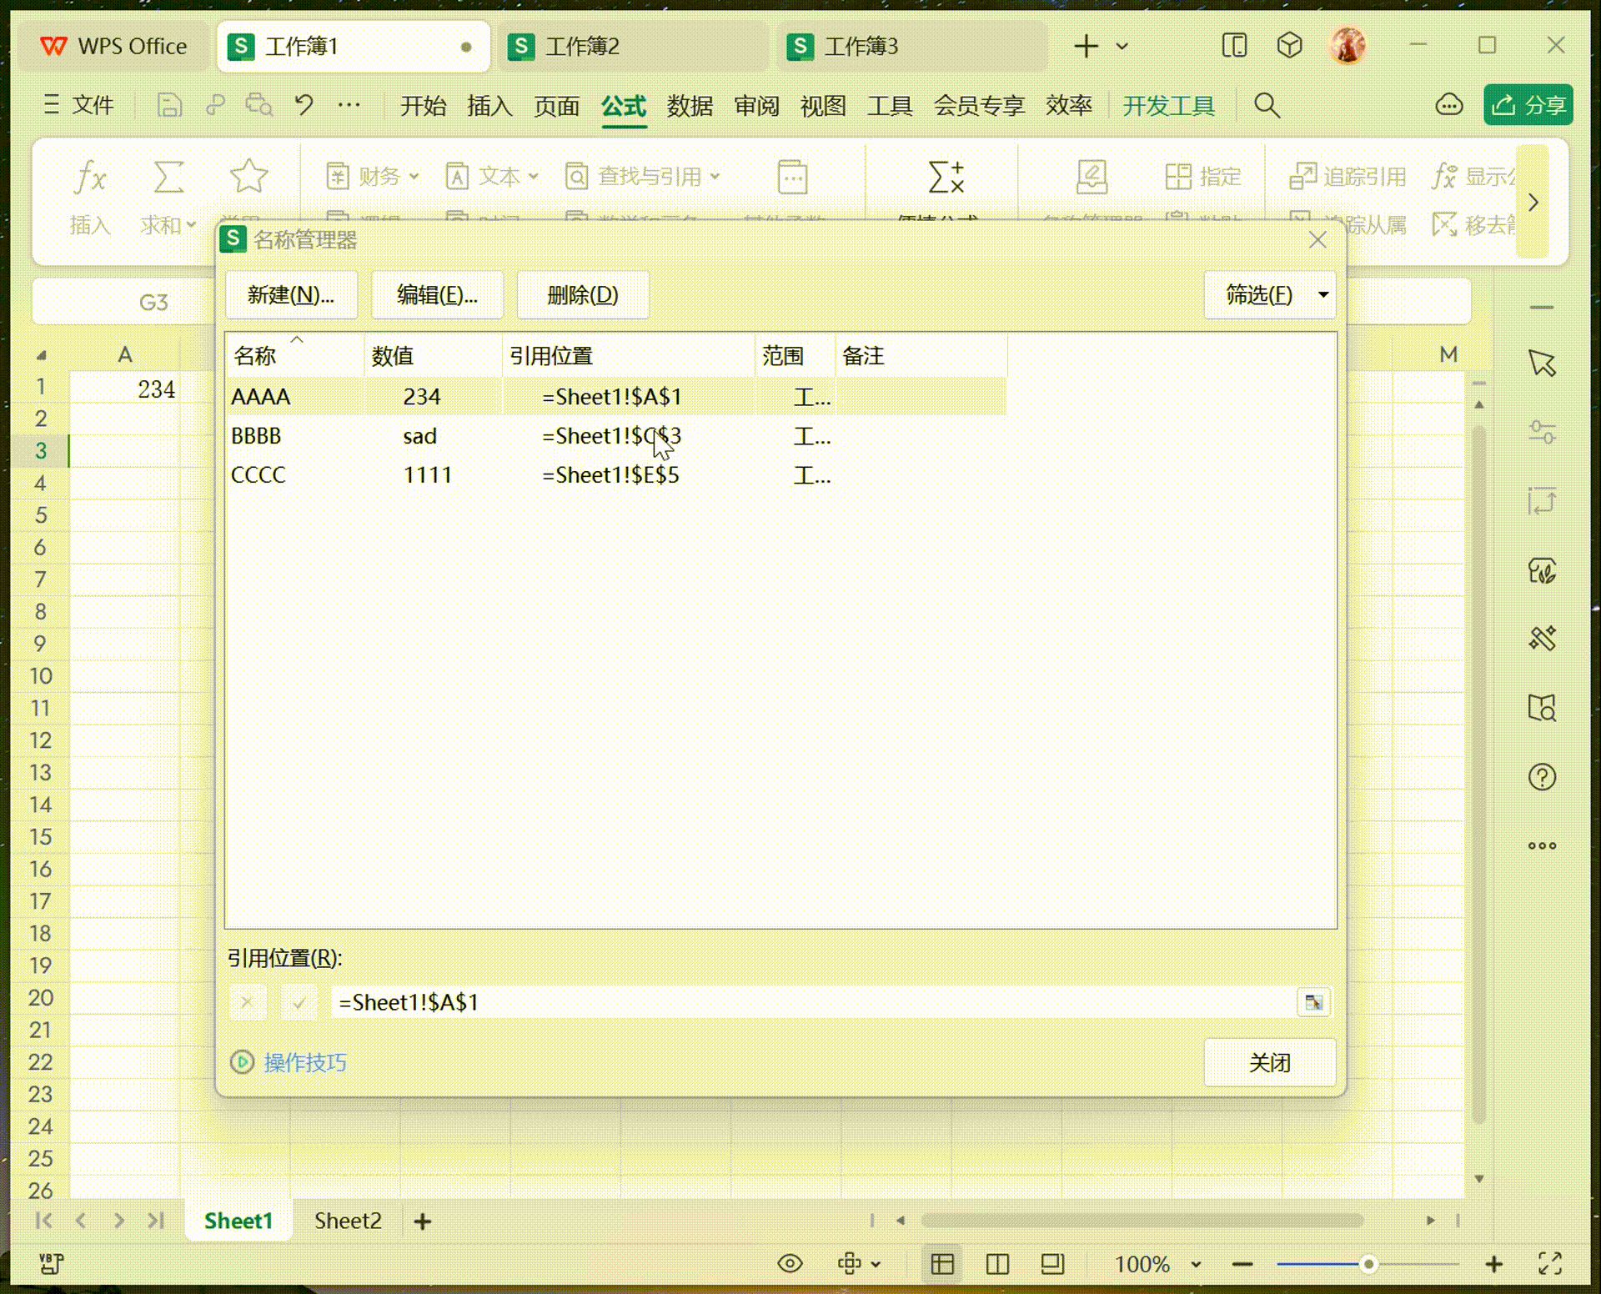1601x1294 pixels.
Task: Click the 新建(N)... button
Action: click(291, 294)
